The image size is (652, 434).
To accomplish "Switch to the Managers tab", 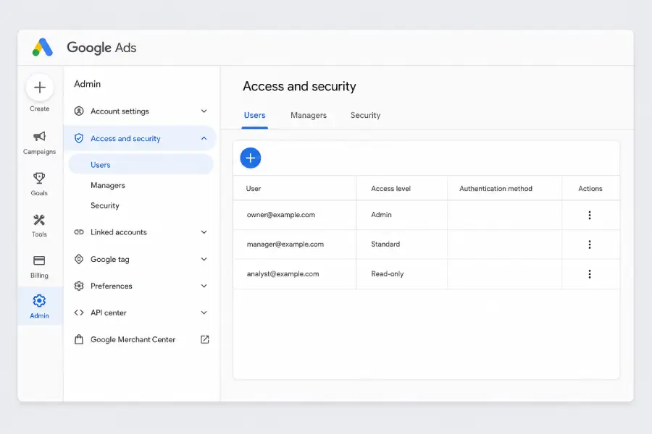I will 309,116.
